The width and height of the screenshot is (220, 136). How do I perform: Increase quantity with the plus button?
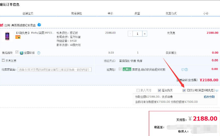click(x=145, y=34)
